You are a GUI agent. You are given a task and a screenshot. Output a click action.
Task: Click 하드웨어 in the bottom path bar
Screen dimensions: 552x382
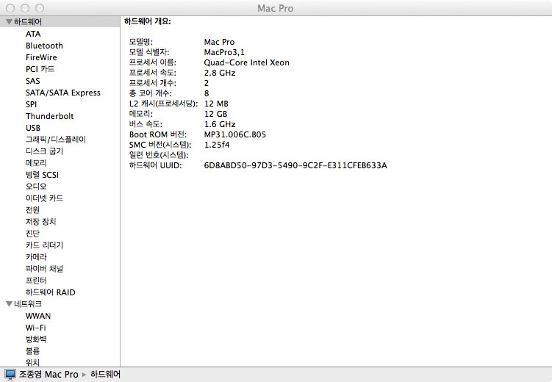105,375
